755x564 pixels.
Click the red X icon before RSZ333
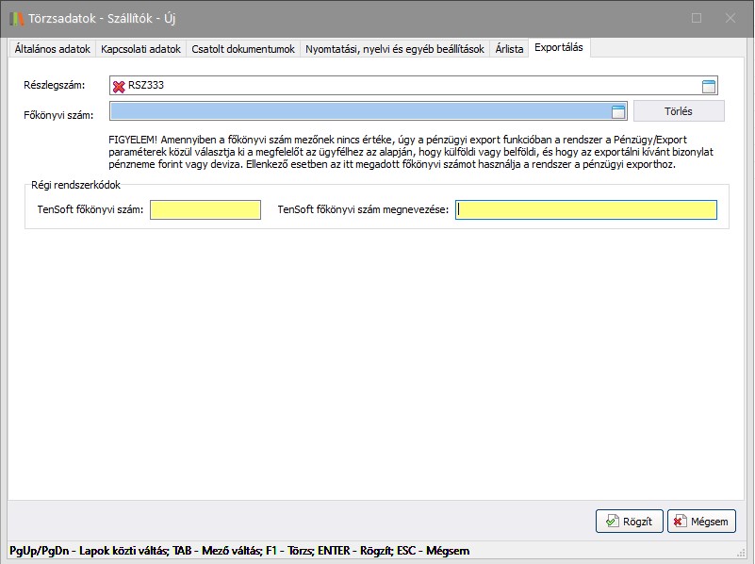(x=119, y=87)
